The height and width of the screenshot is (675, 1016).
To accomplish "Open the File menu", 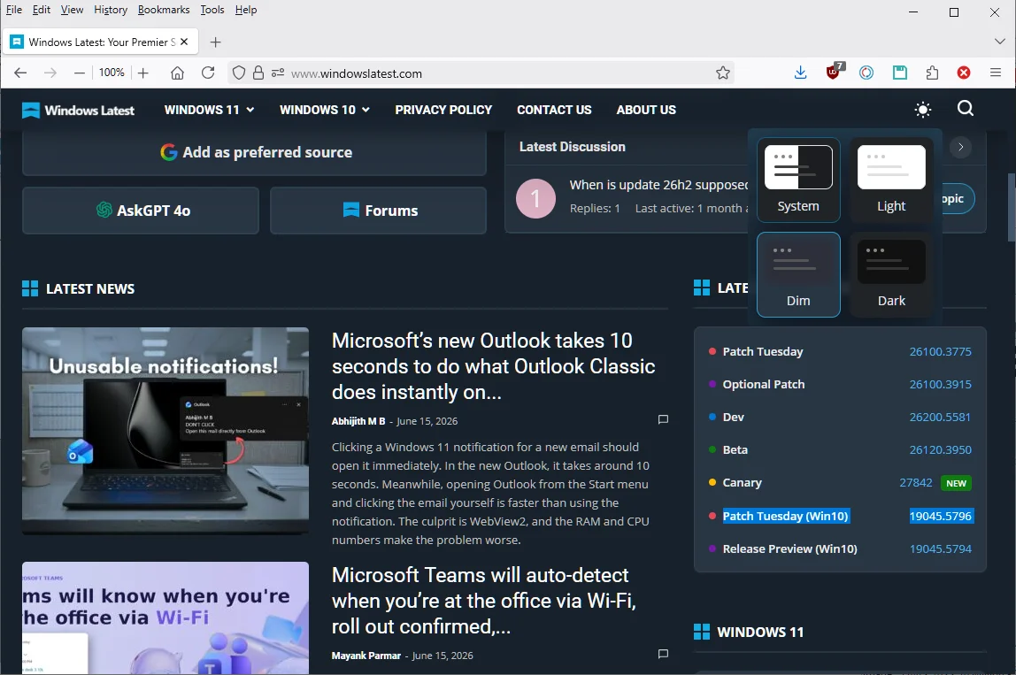I will pos(13,10).
